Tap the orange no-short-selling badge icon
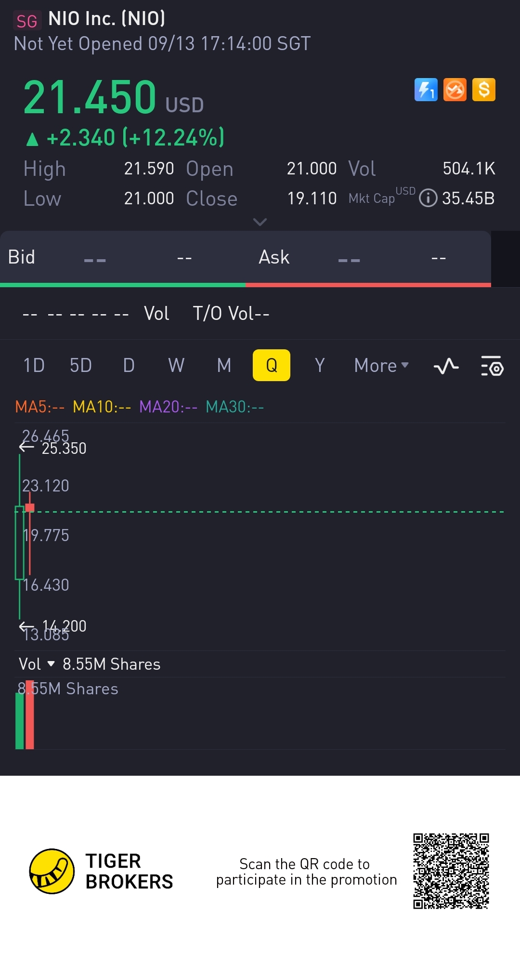Viewport: 520px width, 967px height. coord(455,90)
